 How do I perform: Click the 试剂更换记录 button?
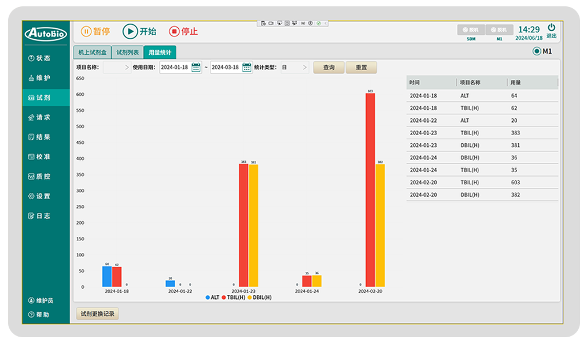coord(97,314)
